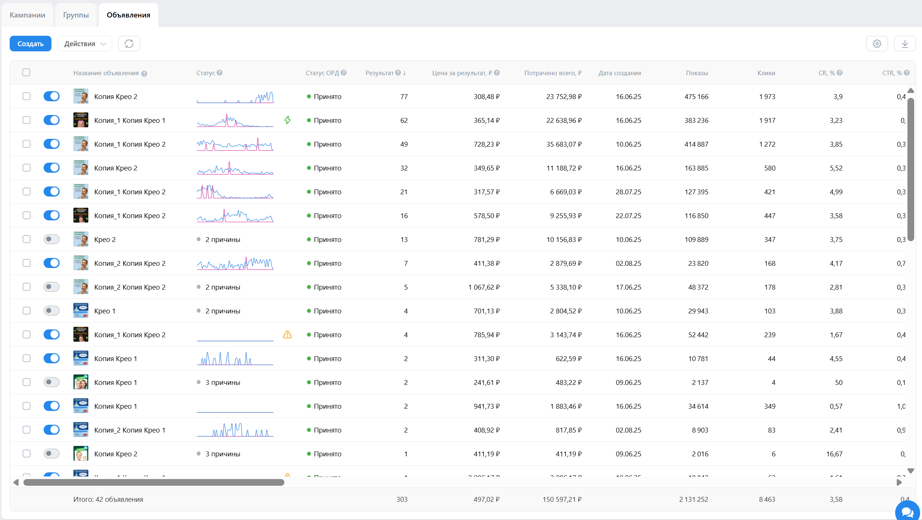Click the green lightning bolt icon
The width and height of the screenshot is (922, 520).
[287, 120]
